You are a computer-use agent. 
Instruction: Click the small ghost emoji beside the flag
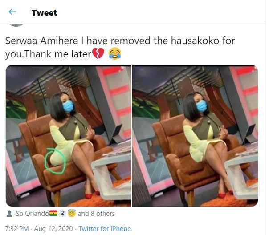[62, 213]
